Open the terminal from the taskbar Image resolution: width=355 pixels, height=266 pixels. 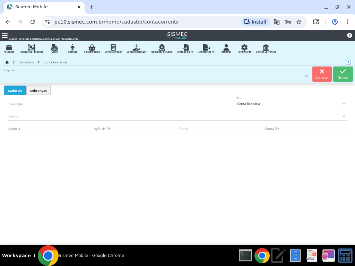245,256
